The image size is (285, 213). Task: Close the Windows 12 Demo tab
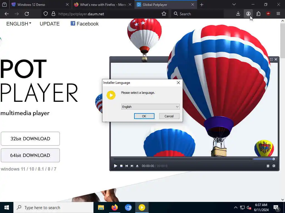(x=67, y=5)
